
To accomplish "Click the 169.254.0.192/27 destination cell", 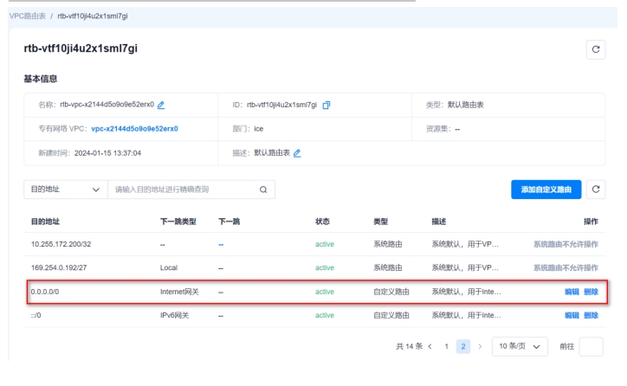I will (59, 267).
